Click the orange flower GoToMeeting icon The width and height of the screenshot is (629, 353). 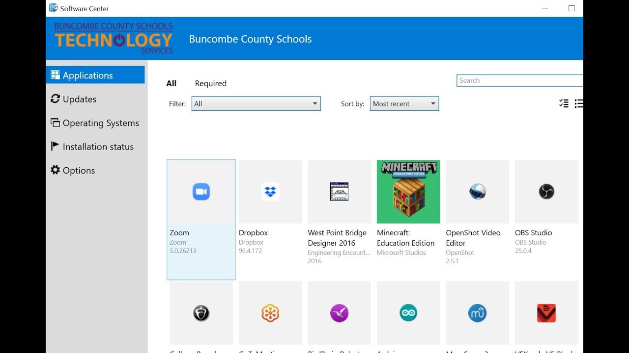pyautogui.click(x=270, y=313)
